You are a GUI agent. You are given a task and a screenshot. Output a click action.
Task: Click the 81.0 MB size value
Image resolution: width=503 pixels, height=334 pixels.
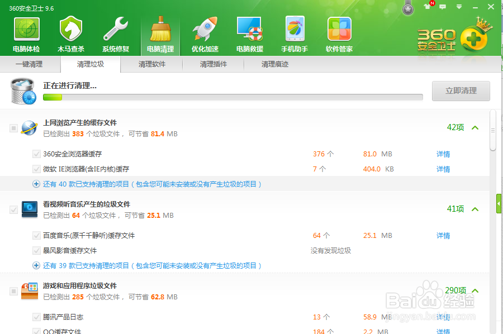click(378, 154)
